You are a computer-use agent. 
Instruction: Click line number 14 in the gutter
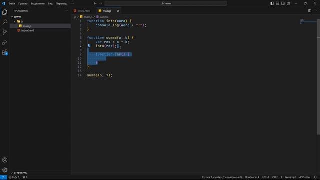[x=80, y=75]
